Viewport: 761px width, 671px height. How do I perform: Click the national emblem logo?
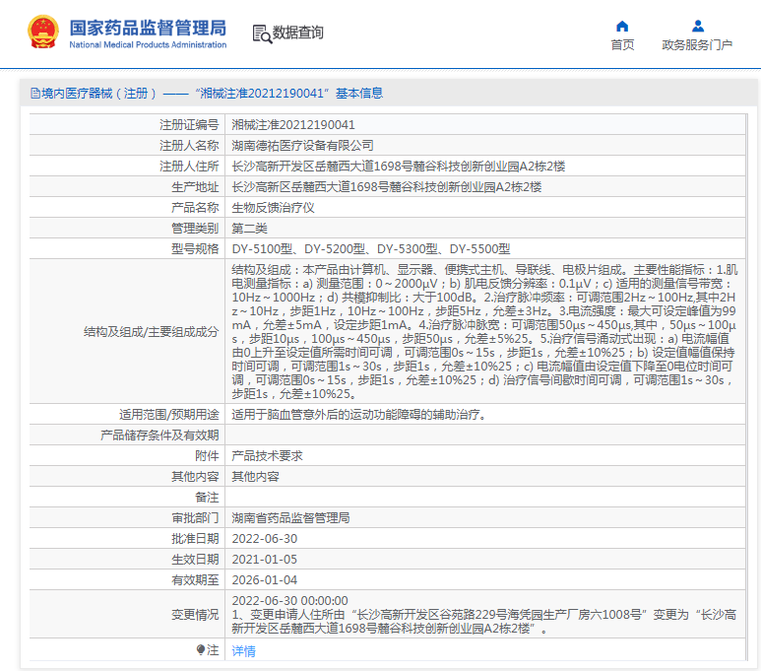pyautogui.click(x=43, y=33)
